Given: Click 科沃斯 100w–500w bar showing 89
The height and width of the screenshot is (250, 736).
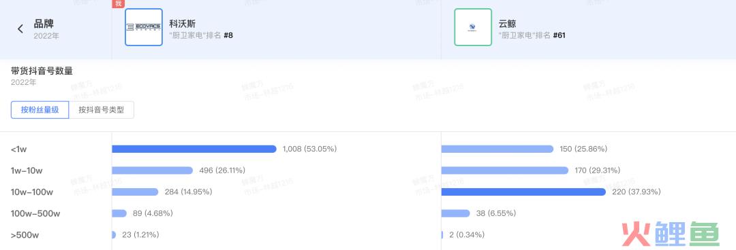Looking at the screenshot, I should coord(119,213).
